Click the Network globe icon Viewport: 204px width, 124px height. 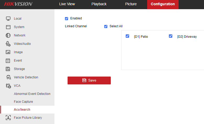[x=8, y=35]
